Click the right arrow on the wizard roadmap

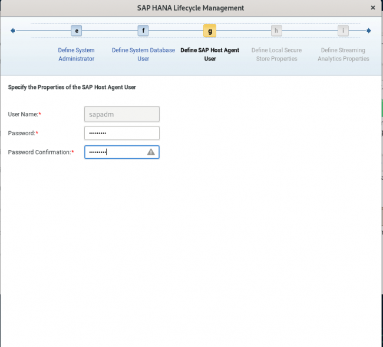[x=369, y=31]
